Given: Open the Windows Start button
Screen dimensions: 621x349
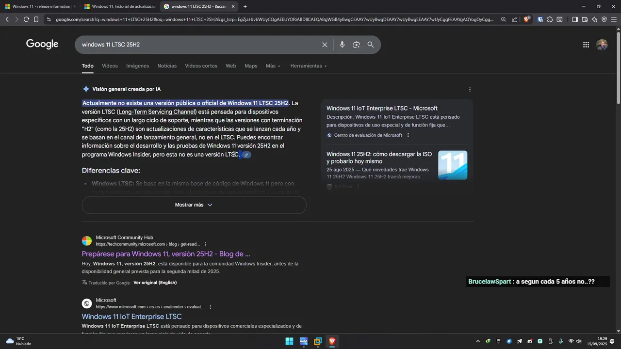Looking at the screenshot, I should pos(289,341).
